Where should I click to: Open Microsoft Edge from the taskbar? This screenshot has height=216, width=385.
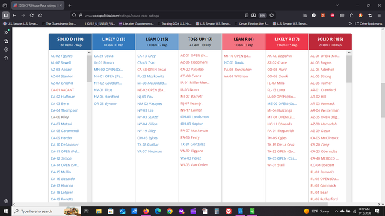[x=158, y=211]
